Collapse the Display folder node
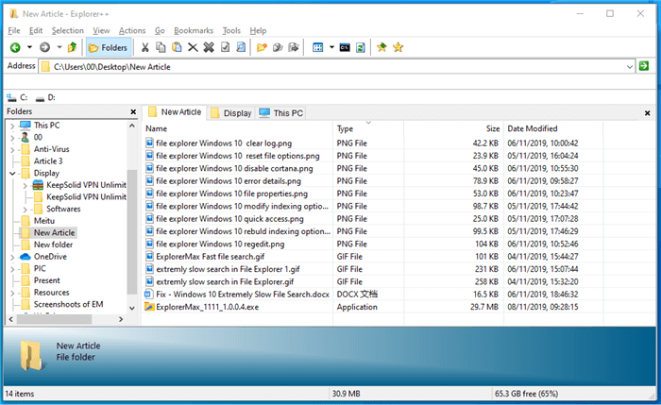This screenshot has height=405, width=661. coord(12,173)
